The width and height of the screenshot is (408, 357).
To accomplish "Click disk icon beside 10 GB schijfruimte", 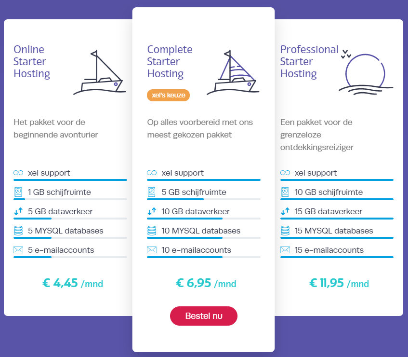I will pyautogui.click(x=285, y=192).
